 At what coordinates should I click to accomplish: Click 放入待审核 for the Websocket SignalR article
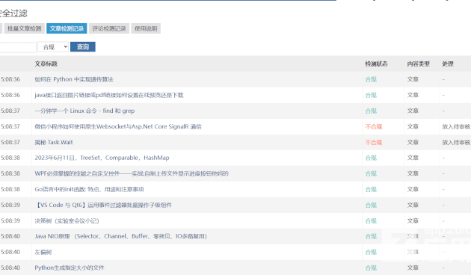click(456, 127)
